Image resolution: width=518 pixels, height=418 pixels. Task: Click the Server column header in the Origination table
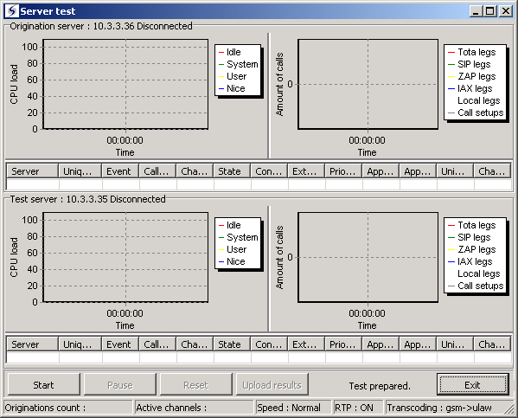pyautogui.click(x=32, y=171)
